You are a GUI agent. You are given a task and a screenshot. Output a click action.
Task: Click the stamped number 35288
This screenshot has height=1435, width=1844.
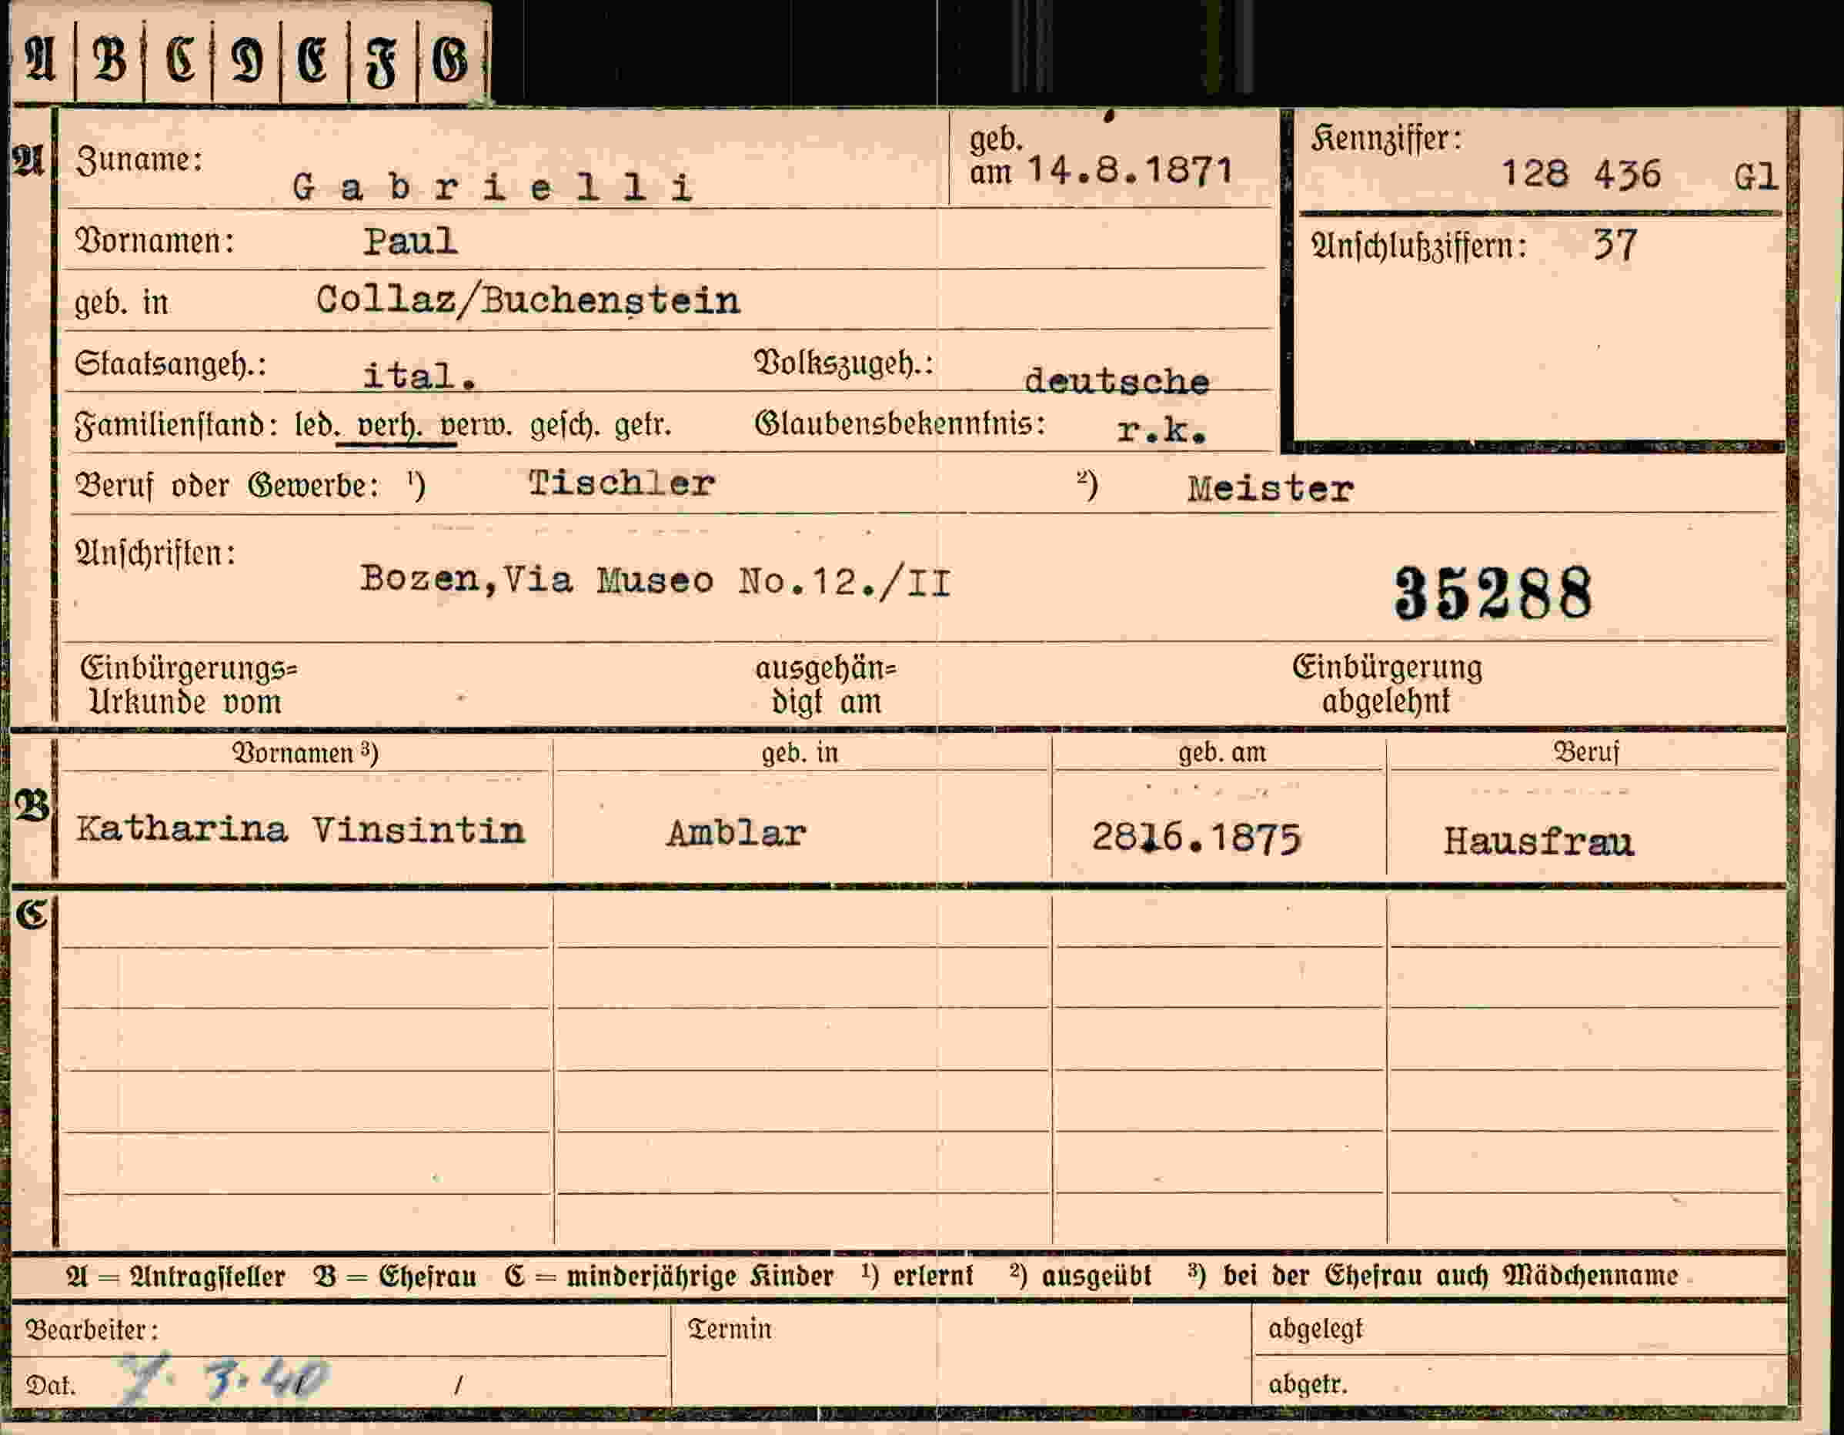[x=1493, y=593]
